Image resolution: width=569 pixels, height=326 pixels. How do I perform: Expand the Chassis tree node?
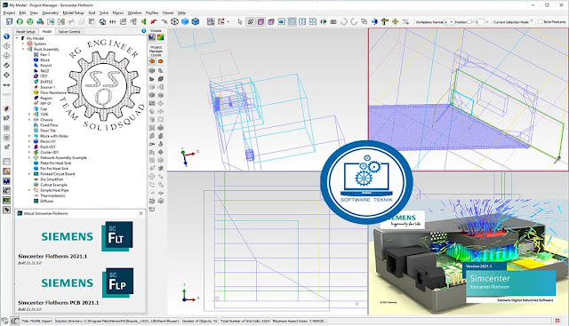[29, 120]
